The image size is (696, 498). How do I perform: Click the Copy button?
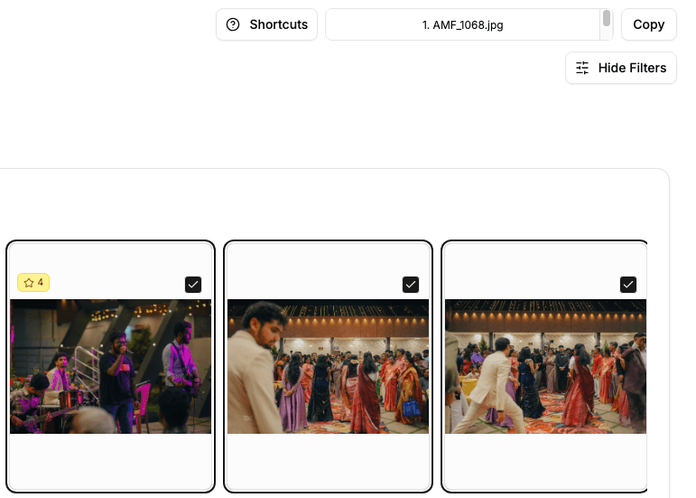648,24
